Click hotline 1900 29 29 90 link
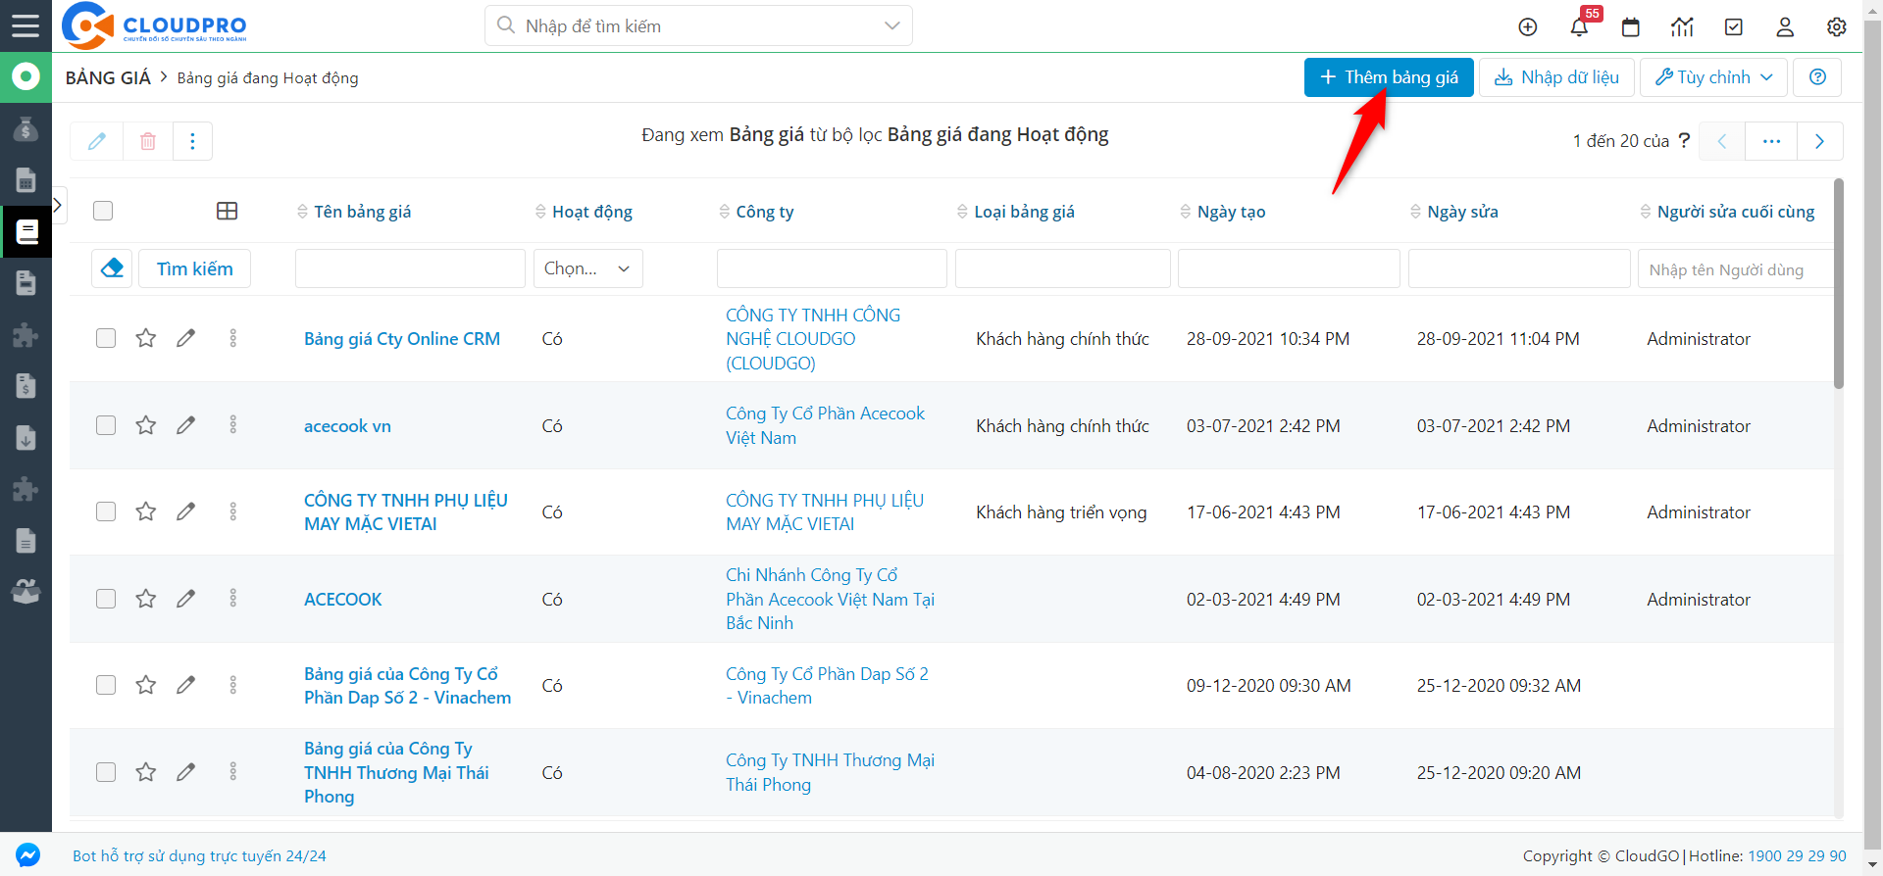1883x876 pixels. click(x=1797, y=855)
